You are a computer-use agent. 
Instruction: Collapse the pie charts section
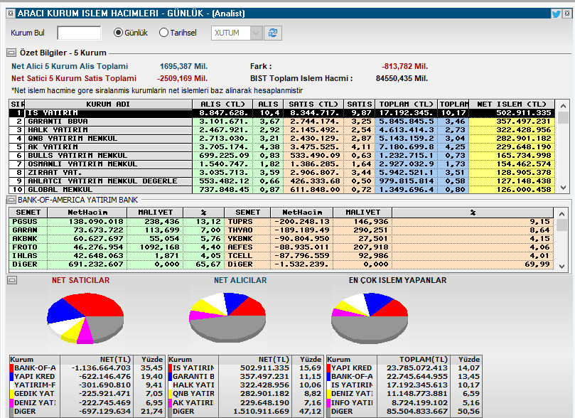[x=12, y=280]
